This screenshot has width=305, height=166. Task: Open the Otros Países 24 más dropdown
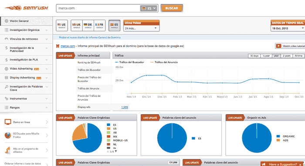[x=142, y=28]
